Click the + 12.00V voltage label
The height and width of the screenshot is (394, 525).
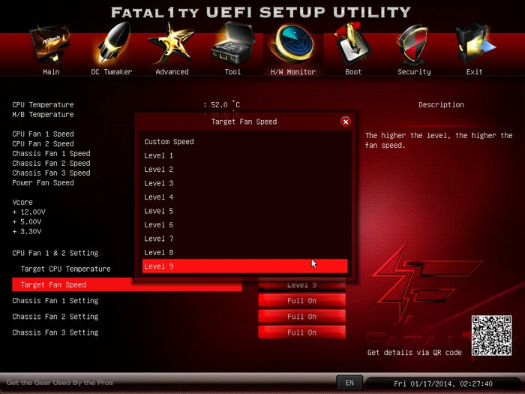click(28, 212)
